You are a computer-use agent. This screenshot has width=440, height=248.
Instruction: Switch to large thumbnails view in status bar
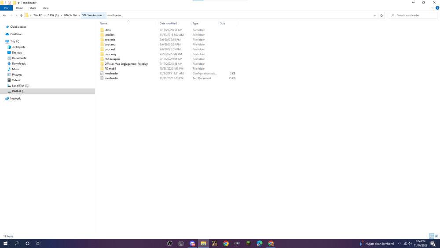tap(436, 236)
